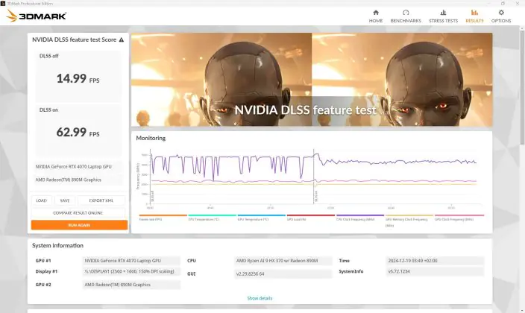Click the STRESS TESTS label in the navigation
Screen dimensions: 525x313
coord(443,21)
